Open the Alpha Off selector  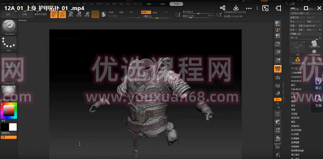tap(9, 60)
